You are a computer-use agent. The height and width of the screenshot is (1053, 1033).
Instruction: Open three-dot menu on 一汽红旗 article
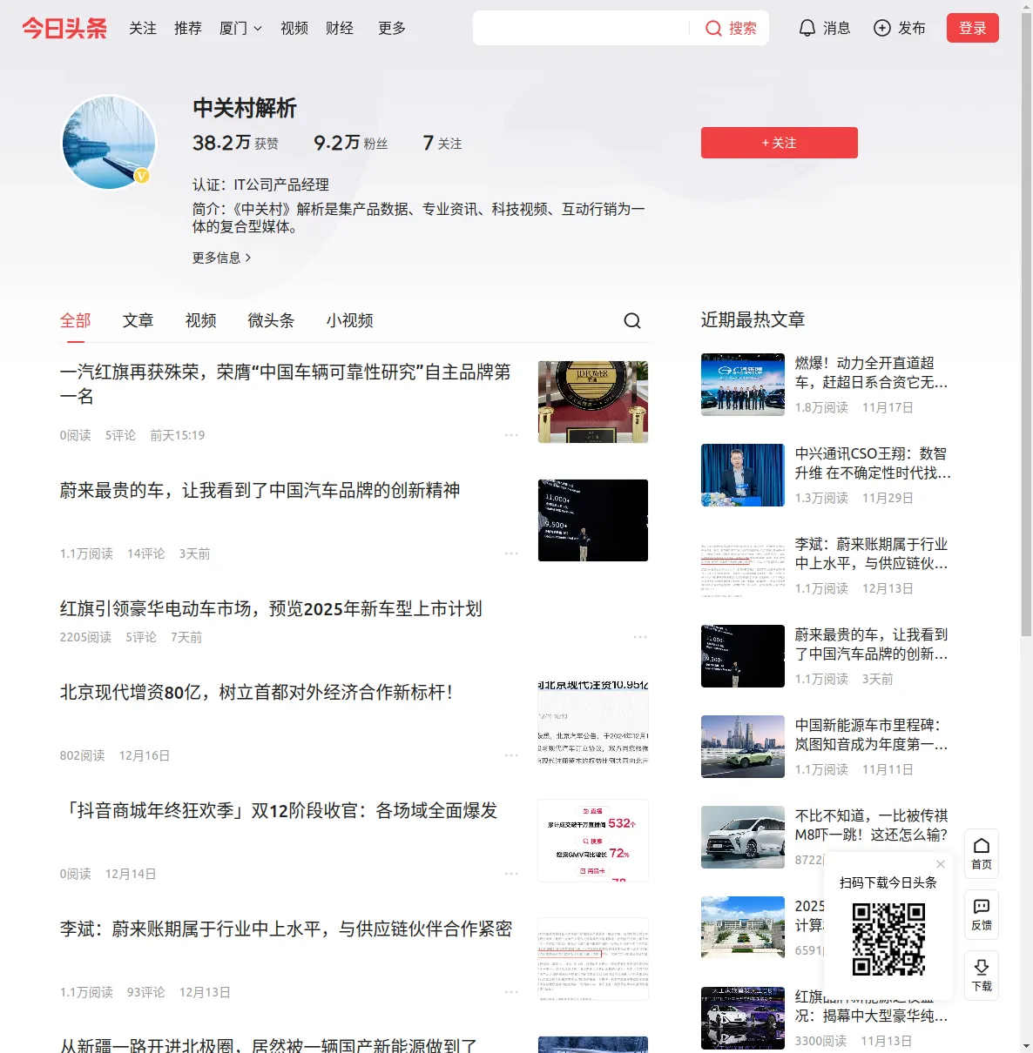(x=511, y=435)
